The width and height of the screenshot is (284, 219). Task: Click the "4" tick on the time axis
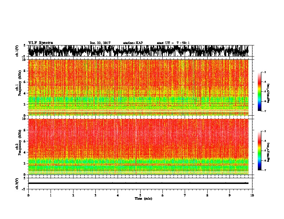(118, 195)
